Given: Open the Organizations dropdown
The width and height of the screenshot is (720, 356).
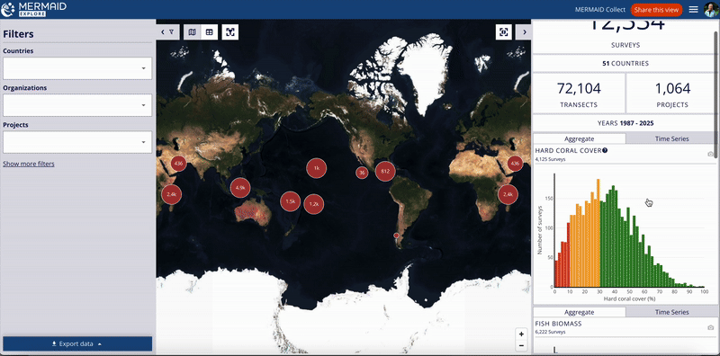Looking at the screenshot, I should pyautogui.click(x=77, y=105).
